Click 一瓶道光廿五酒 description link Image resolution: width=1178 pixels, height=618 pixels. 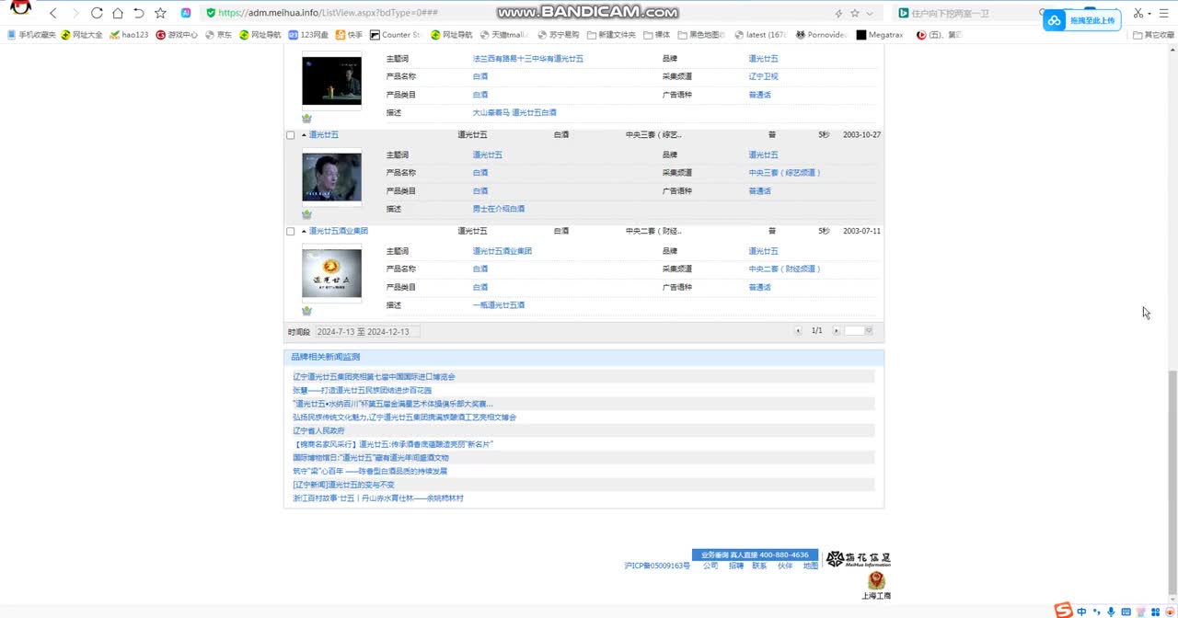click(x=498, y=305)
